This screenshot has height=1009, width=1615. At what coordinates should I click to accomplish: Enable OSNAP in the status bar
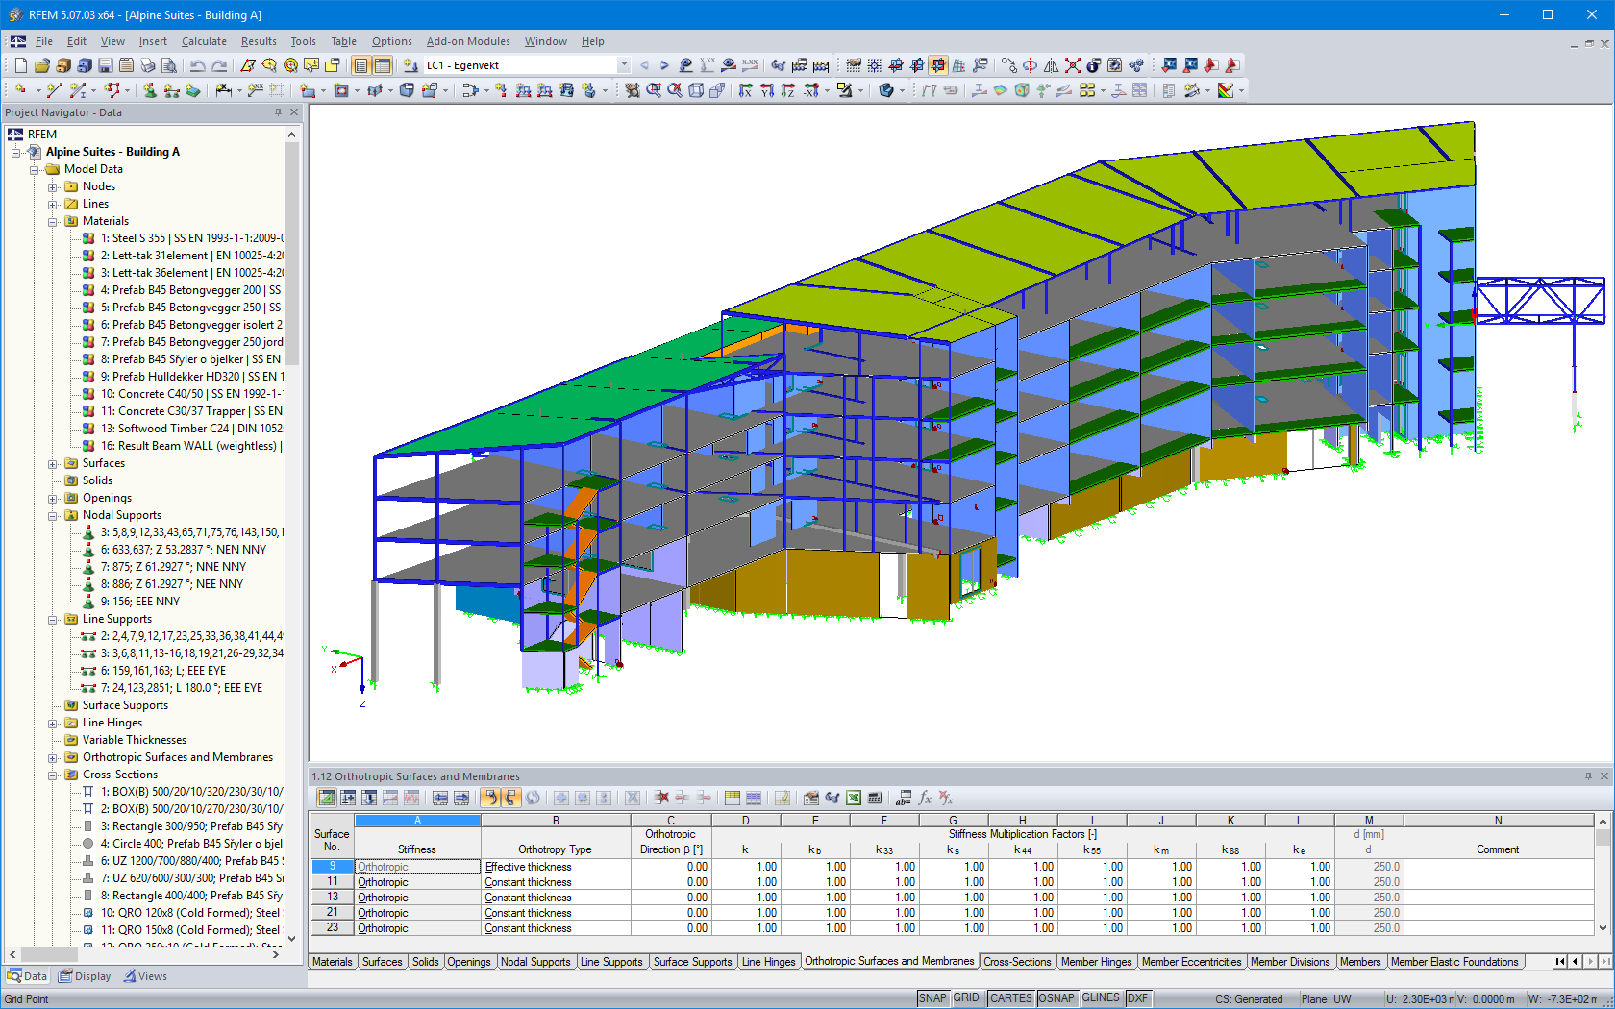pos(1056,998)
